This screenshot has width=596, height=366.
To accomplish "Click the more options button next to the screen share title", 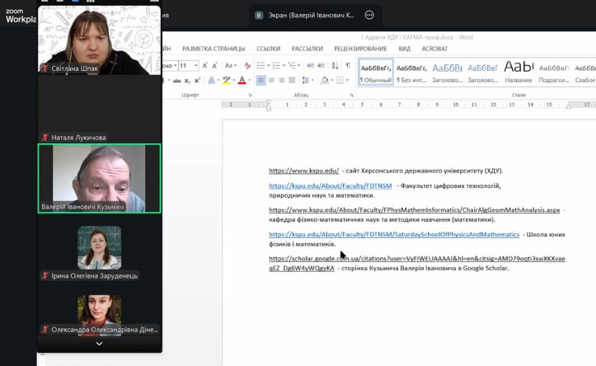I will click(x=369, y=15).
